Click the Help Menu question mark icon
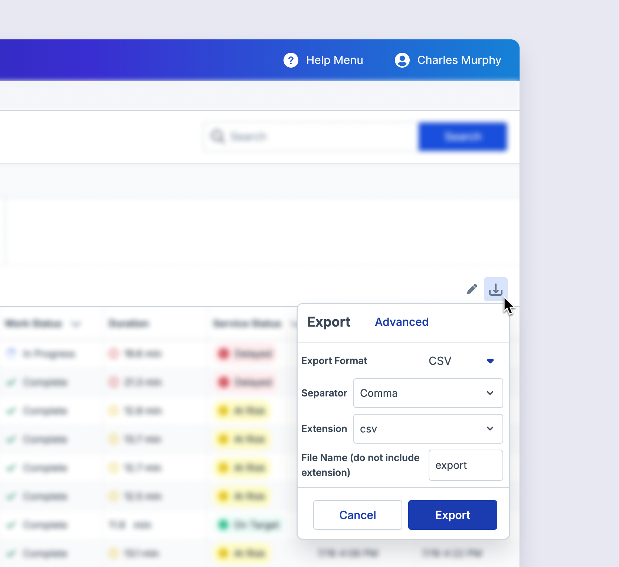Viewport: 619px width, 567px height. tap(291, 60)
